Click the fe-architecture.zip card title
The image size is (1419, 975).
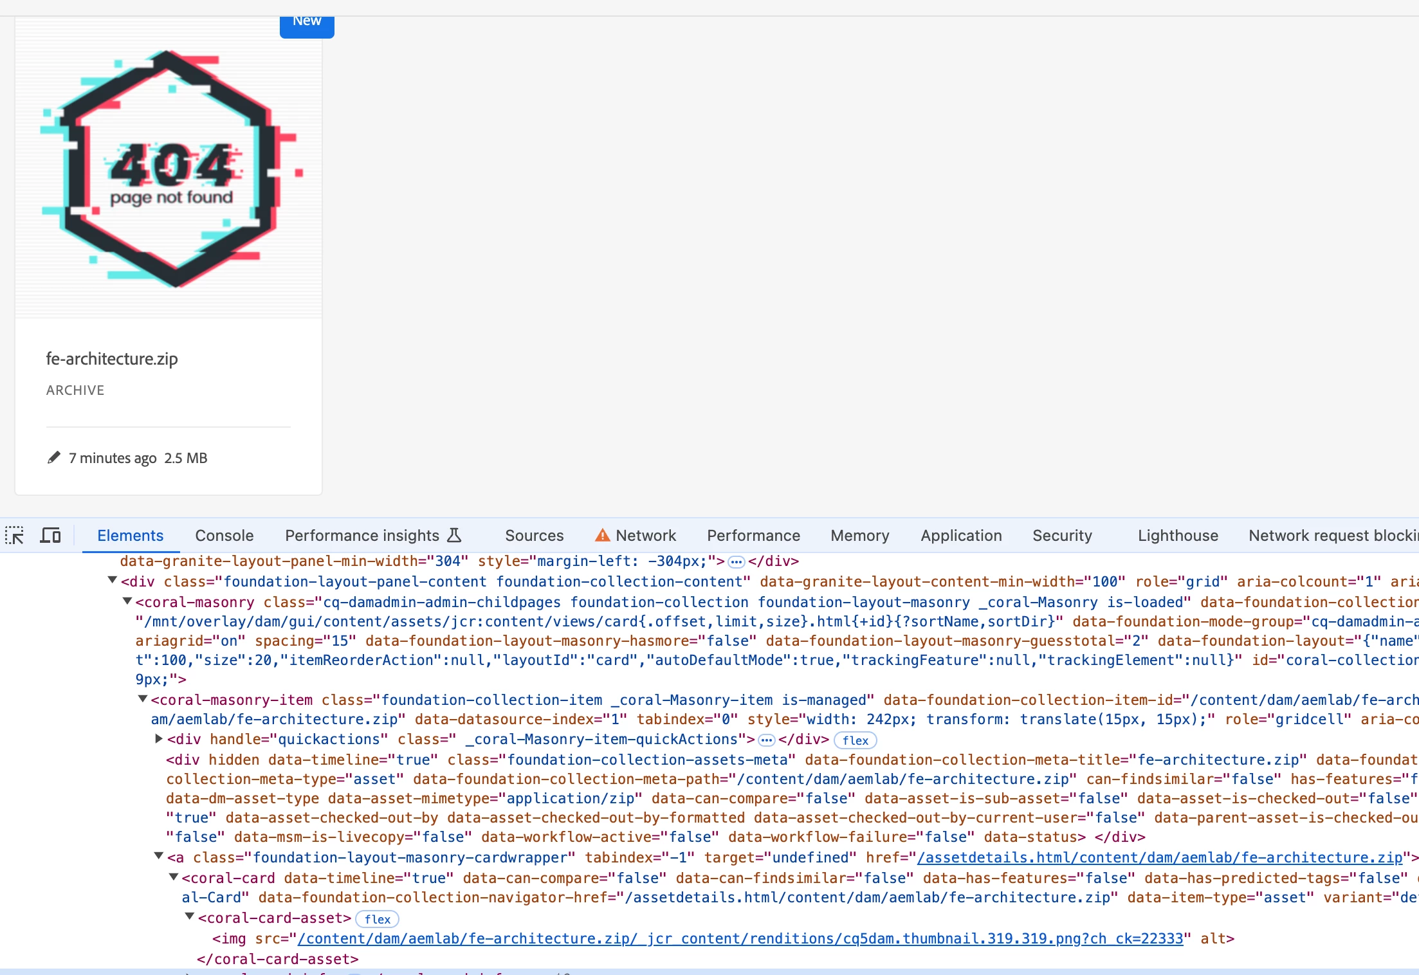click(x=112, y=359)
